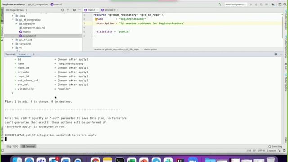The width and height of the screenshot is (288, 162).
Task: Expand the YT folder
Action: coord(13,48)
